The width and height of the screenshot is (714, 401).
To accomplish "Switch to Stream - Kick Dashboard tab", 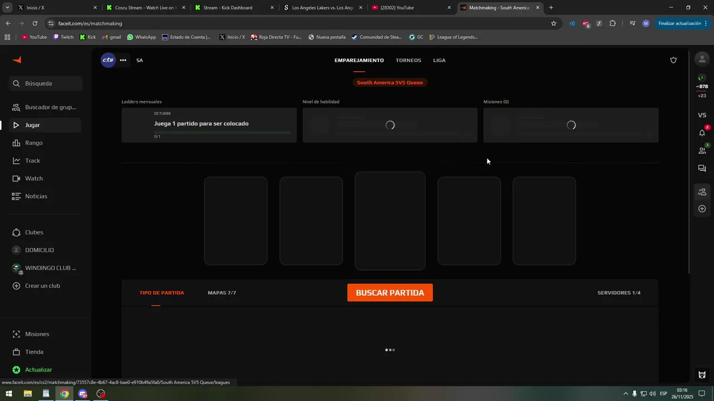I will pos(233,8).
